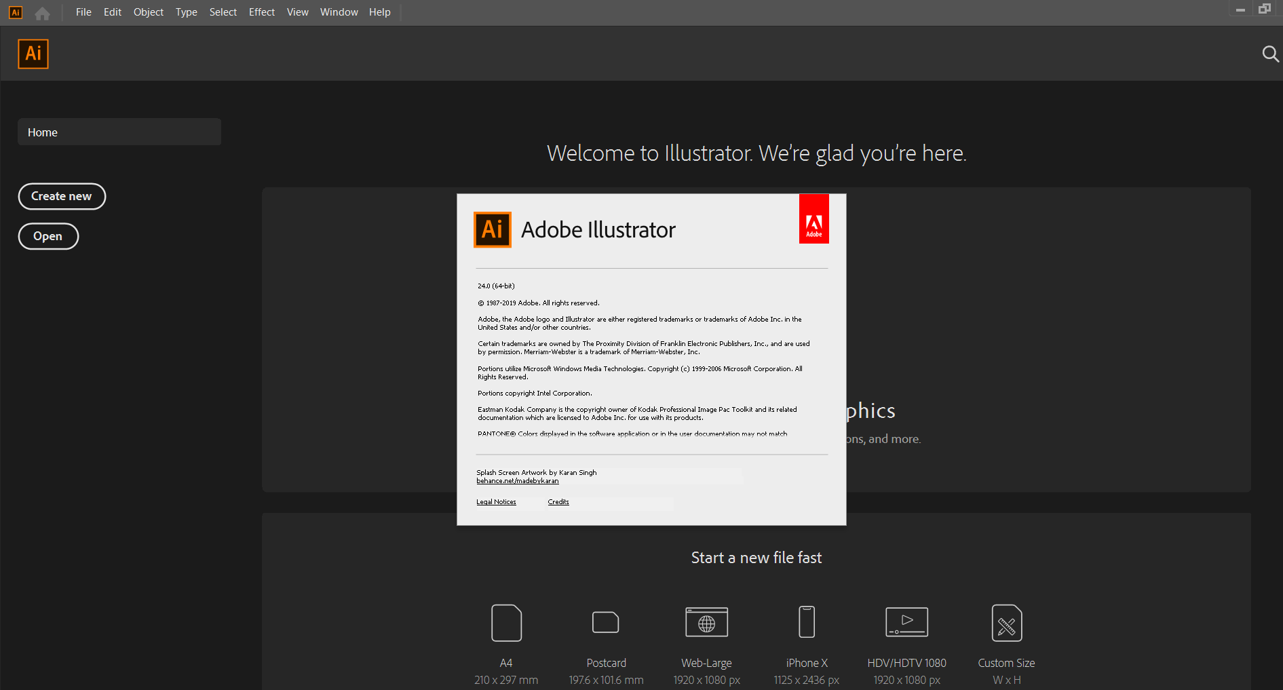Image resolution: width=1283 pixels, height=690 pixels.
Task: Click the red Adobe logo in About dialog
Action: point(814,218)
